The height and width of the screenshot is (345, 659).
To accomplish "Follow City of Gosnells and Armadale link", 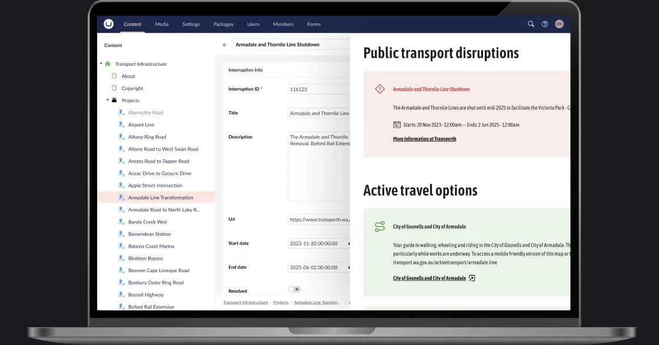I will 430,278.
